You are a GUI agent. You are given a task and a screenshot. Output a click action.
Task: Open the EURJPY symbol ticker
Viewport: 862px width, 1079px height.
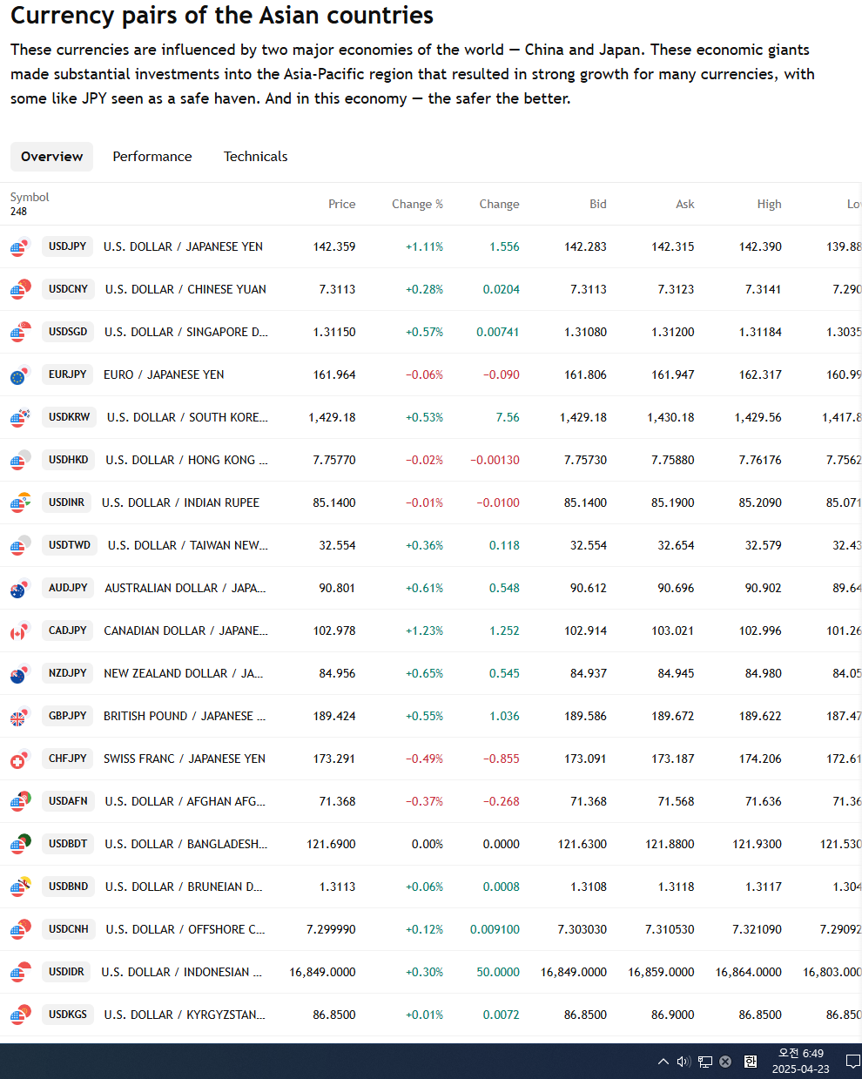68,374
